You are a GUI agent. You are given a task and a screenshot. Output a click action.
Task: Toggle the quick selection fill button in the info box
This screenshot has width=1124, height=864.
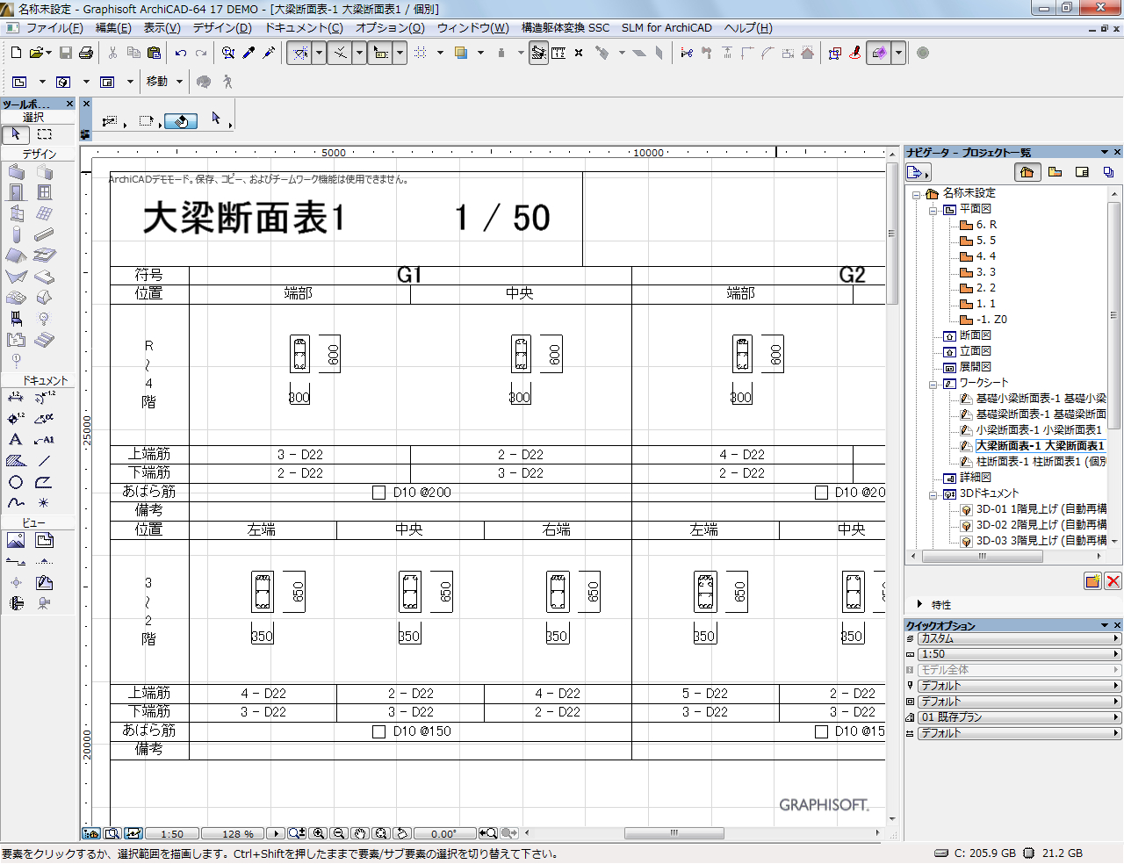179,121
